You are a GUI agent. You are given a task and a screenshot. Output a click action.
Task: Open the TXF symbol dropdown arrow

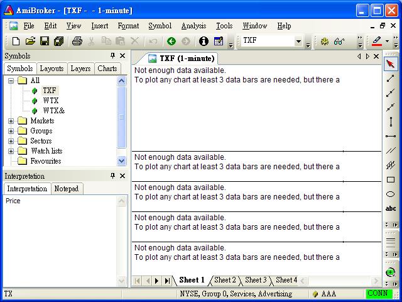point(298,41)
